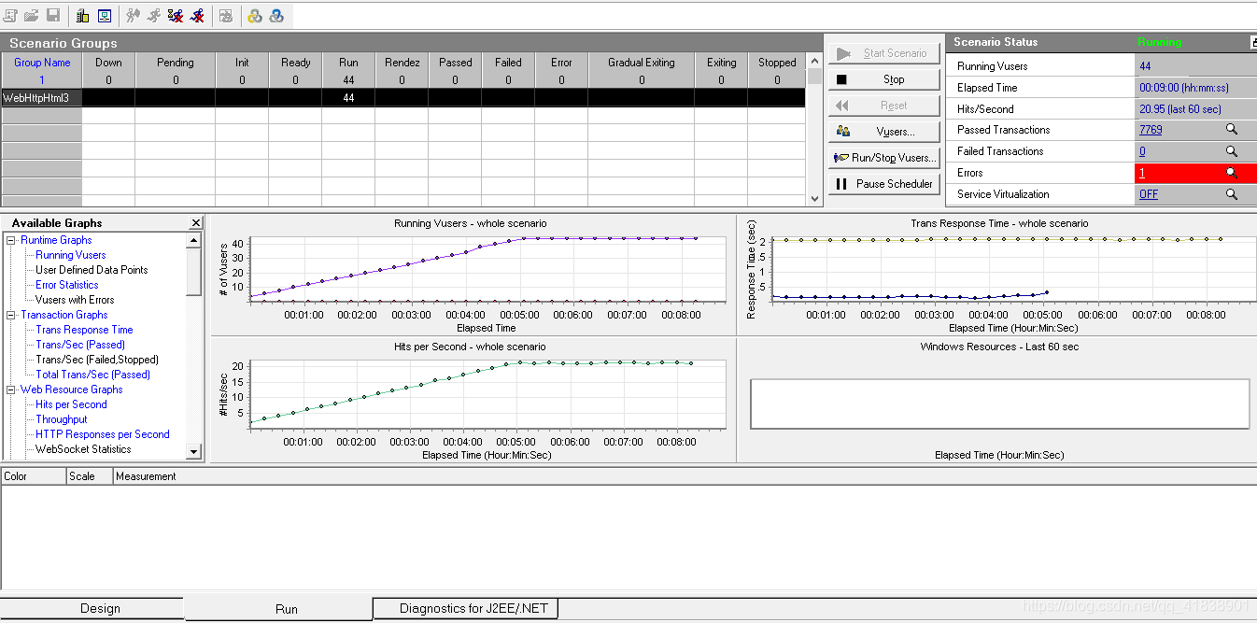This screenshot has height=623, width=1257.
Task: Click the magnifier icon next to Errors
Action: click(x=1232, y=172)
